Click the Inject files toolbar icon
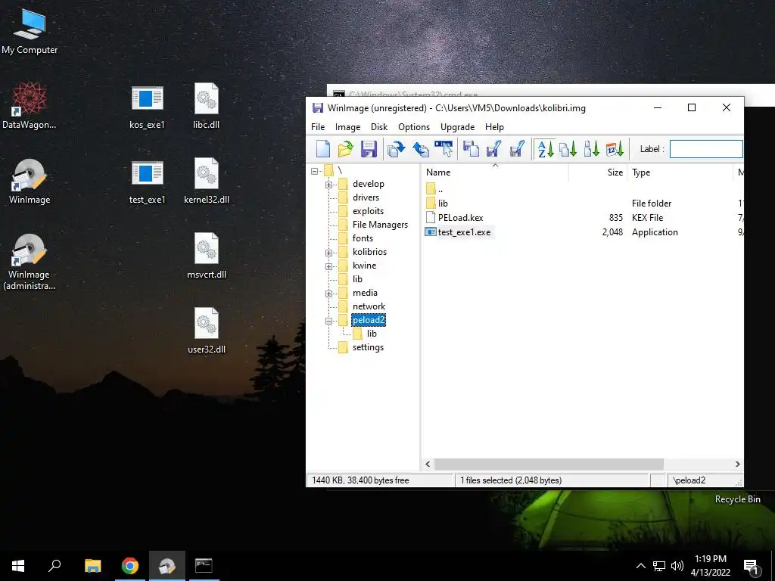 (420, 149)
